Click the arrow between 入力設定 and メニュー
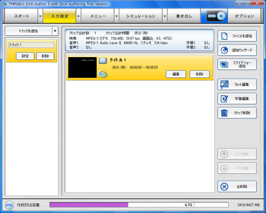Viewport: 266px width, 213px height. (78, 16)
